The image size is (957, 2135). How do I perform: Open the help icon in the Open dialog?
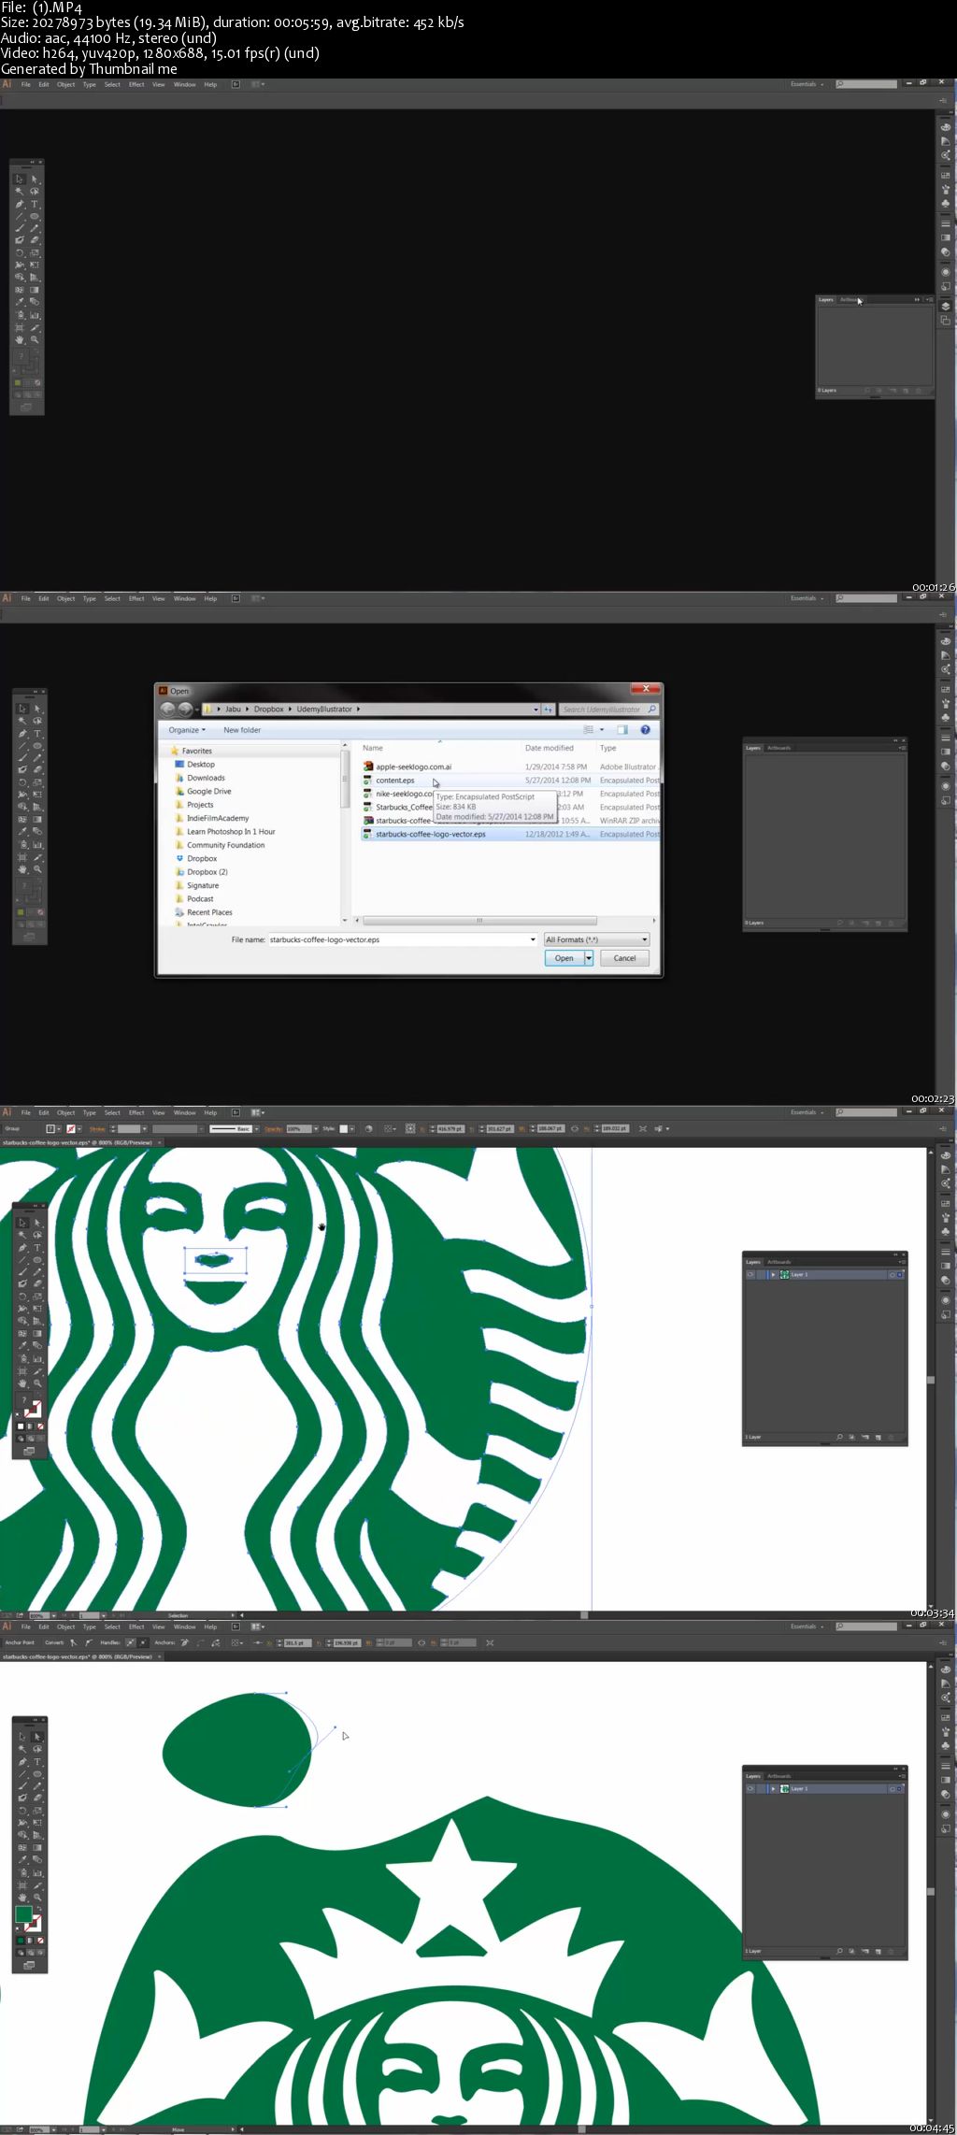tap(645, 730)
